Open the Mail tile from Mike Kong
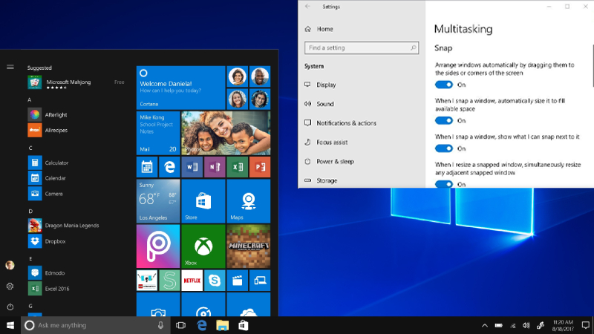Viewport: 594px width, 334px height. tap(158, 133)
